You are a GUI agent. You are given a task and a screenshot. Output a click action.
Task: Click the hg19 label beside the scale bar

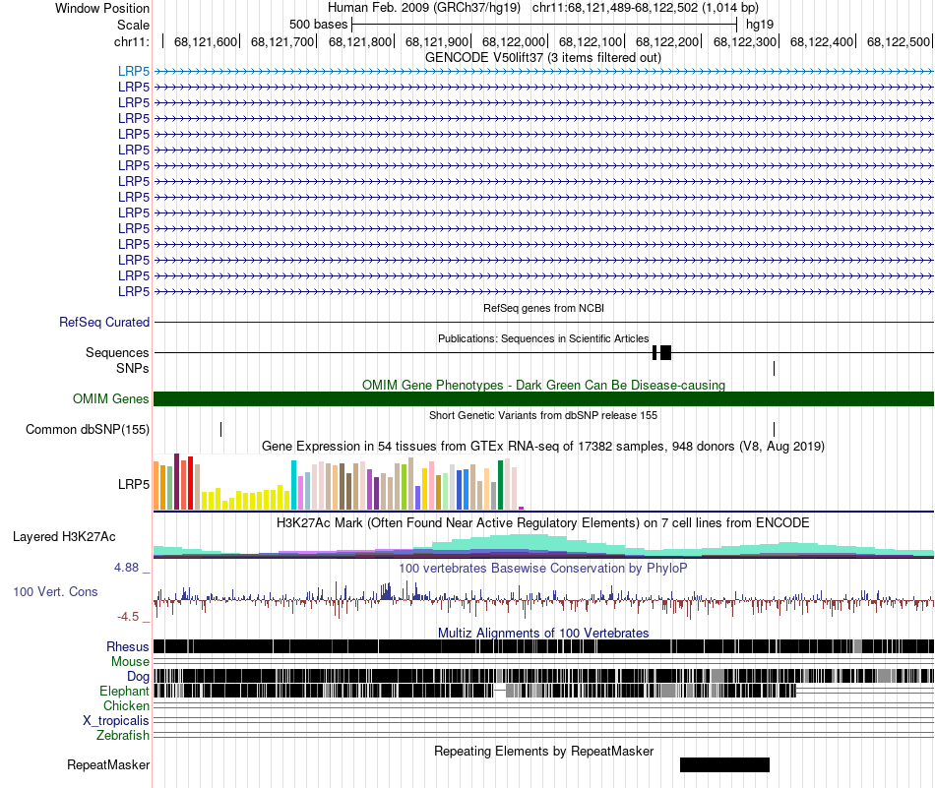(760, 25)
